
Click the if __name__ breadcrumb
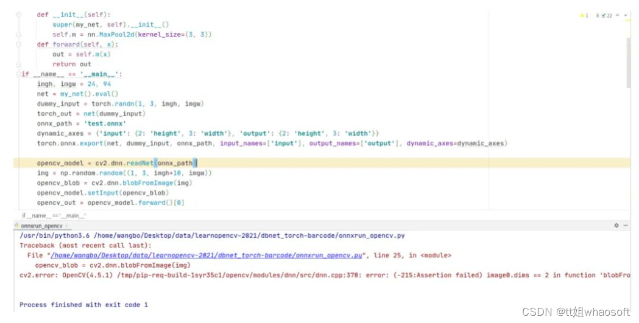click(54, 215)
